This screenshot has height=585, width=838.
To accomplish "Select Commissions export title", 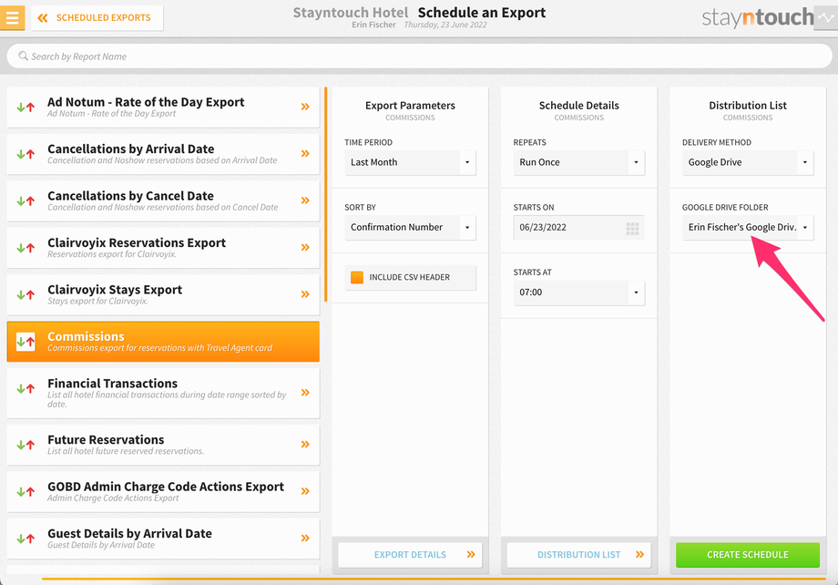I will (x=86, y=336).
